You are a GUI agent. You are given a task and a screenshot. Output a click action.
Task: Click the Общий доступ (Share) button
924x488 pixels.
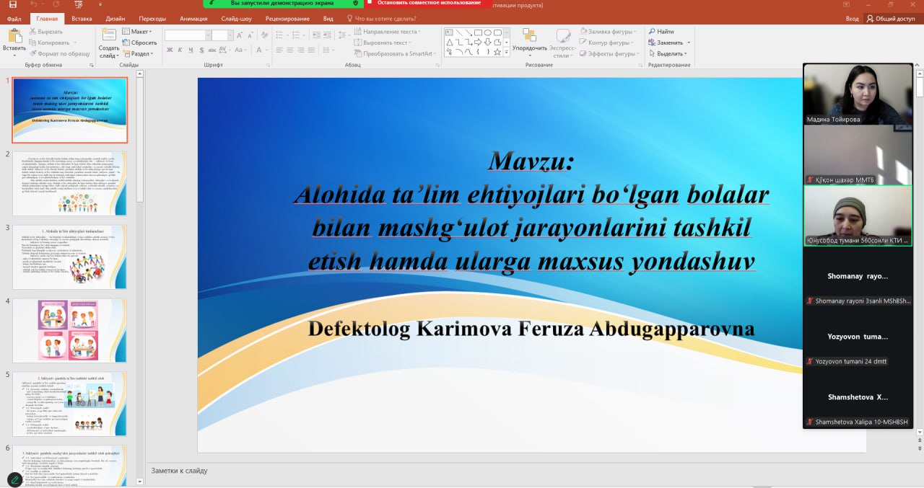[890, 19]
